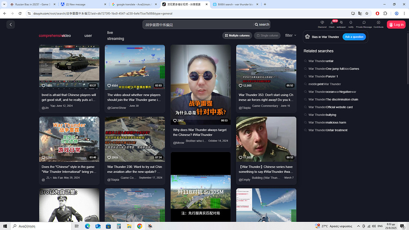Open the soldier in green cap video
Viewport: 409px width, 230px height.
coord(266,139)
